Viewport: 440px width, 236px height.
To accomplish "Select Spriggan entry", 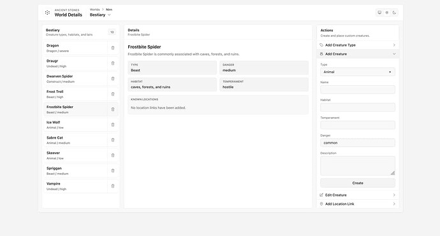I will coord(75,170).
